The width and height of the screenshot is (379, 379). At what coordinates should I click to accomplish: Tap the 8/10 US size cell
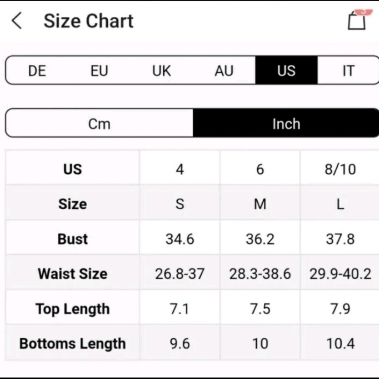pyautogui.click(x=340, y=169)
